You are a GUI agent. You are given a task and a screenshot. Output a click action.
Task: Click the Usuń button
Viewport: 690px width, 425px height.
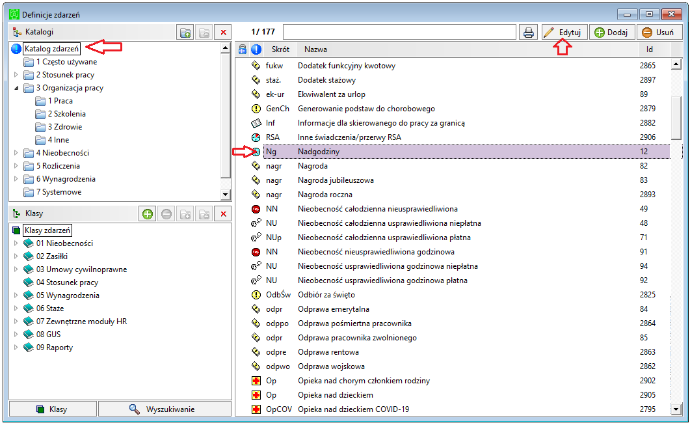(659, 32)
